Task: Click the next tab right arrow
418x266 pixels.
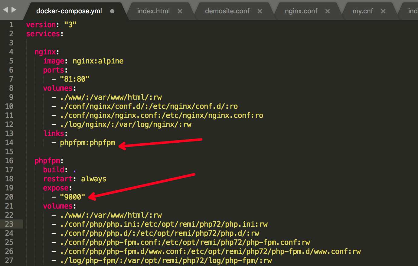Action: 14,10
